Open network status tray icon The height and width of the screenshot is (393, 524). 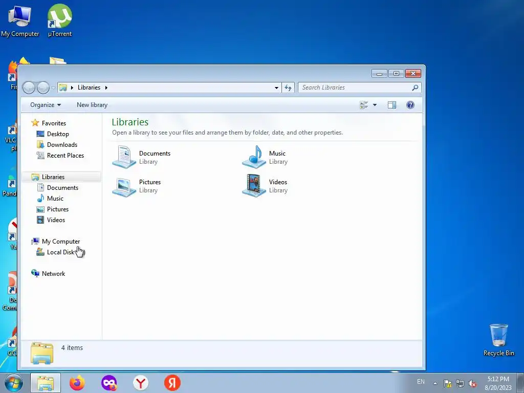(460, 383)
